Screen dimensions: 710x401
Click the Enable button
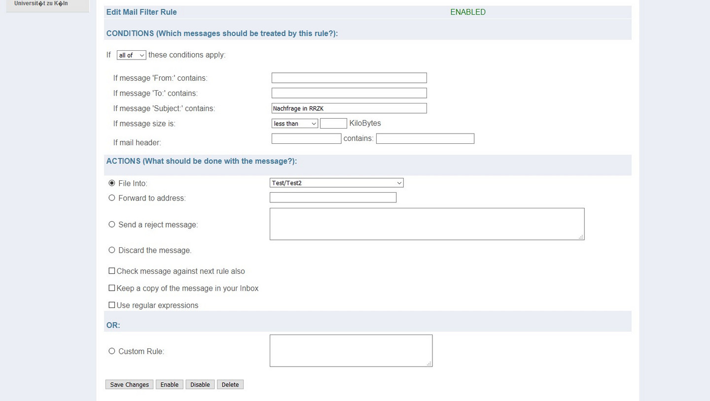click(x=170, y=385)
